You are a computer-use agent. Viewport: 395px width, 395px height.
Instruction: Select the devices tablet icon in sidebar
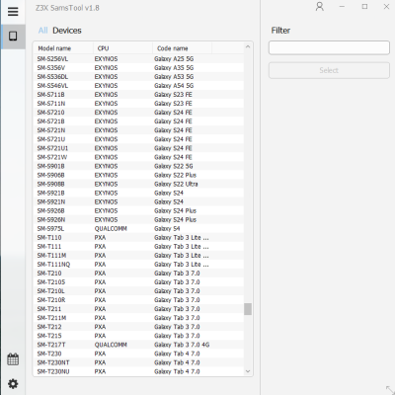pyautogui.click(x=13, y=36)
